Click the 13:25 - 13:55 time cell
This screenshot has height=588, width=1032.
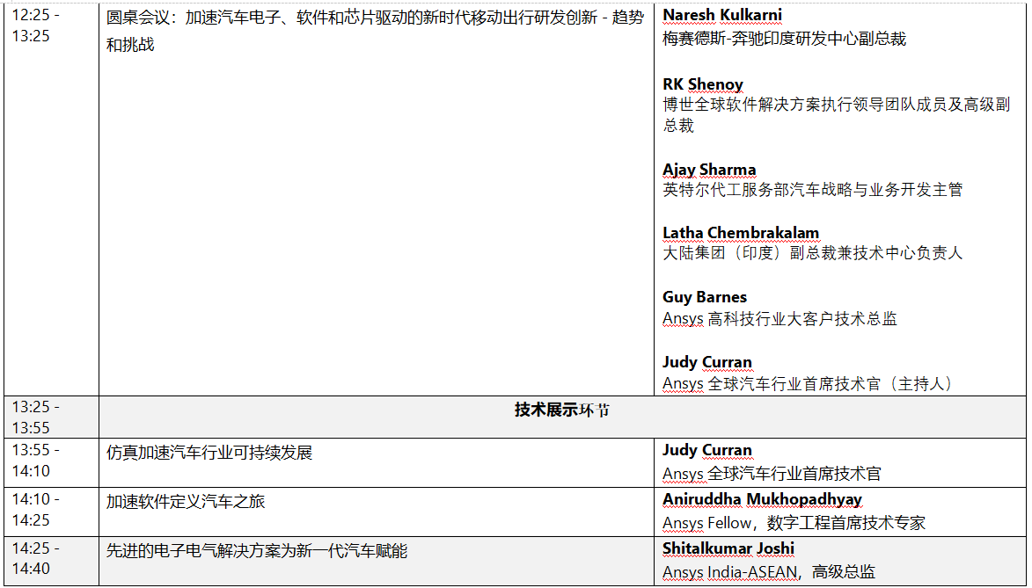click(35, 417)
